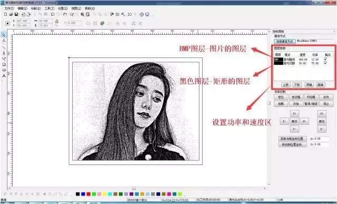Pick the yellow color swatch

(x=104, y=194)
